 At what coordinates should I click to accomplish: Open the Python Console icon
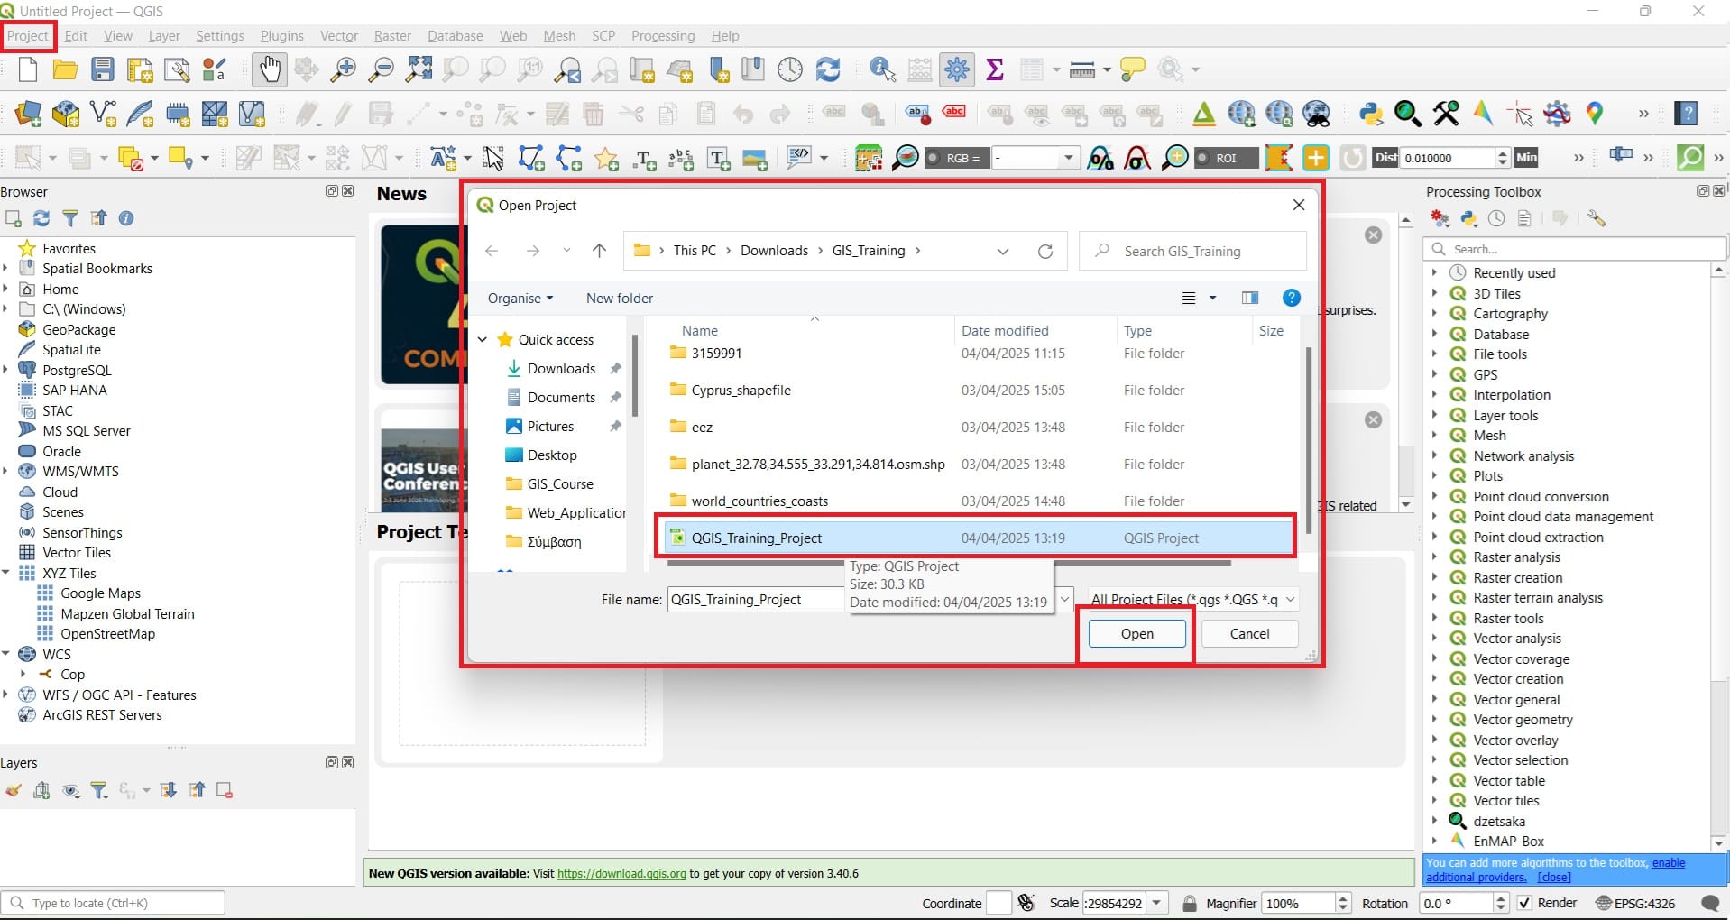[x=1371, y=114]
